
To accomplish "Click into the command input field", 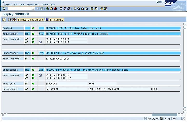I will [20, 9].
